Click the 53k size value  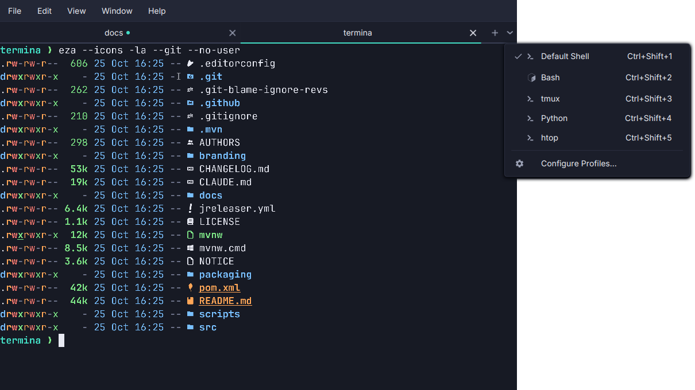pyautogui.click(x=79, y=169)
